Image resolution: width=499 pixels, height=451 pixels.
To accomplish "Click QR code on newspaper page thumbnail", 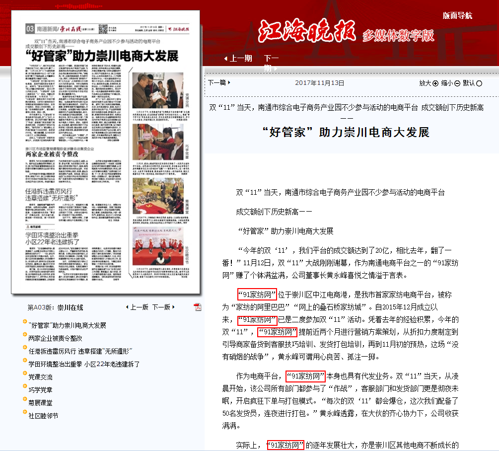I will point(103,28).
